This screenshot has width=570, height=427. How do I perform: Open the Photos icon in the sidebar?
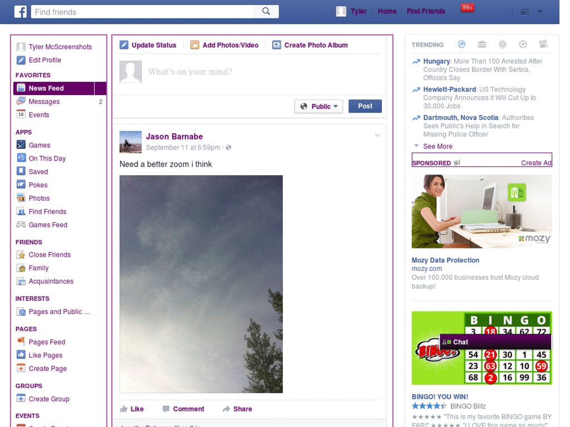tap(21, 198)
